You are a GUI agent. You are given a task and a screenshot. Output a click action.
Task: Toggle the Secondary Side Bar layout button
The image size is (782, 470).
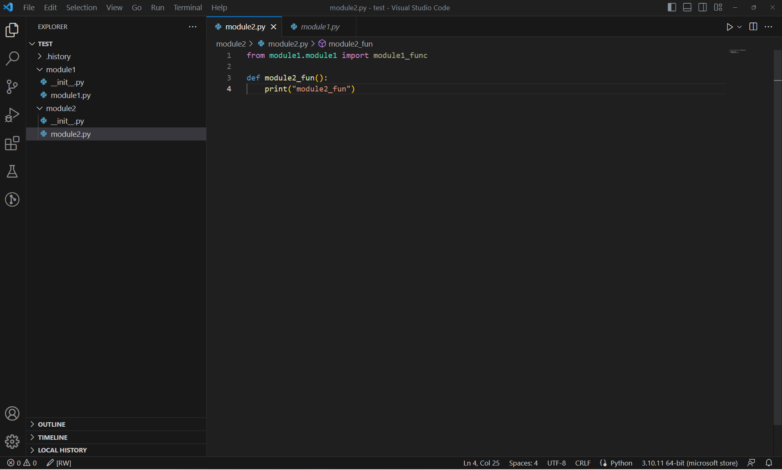[703, 7]
